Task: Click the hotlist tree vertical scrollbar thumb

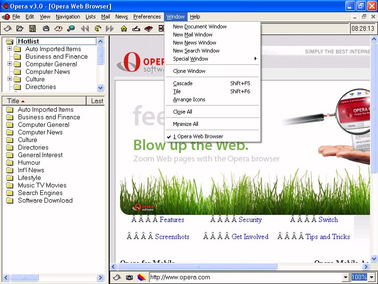Action: pos(101,55)
